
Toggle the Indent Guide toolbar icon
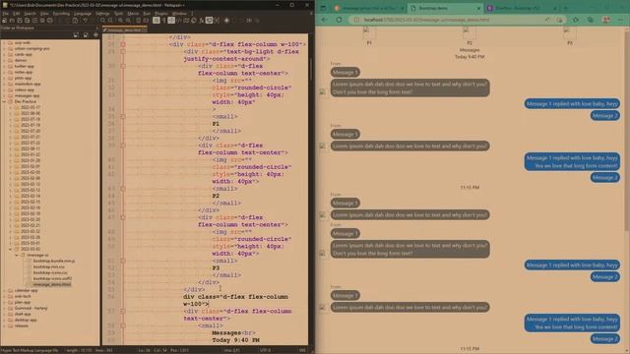coord(171,20)
